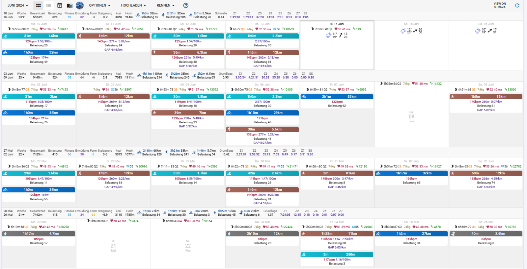Click the athlete profile avatar
This screenshot has width=527, height=269.
coord(79,5)
